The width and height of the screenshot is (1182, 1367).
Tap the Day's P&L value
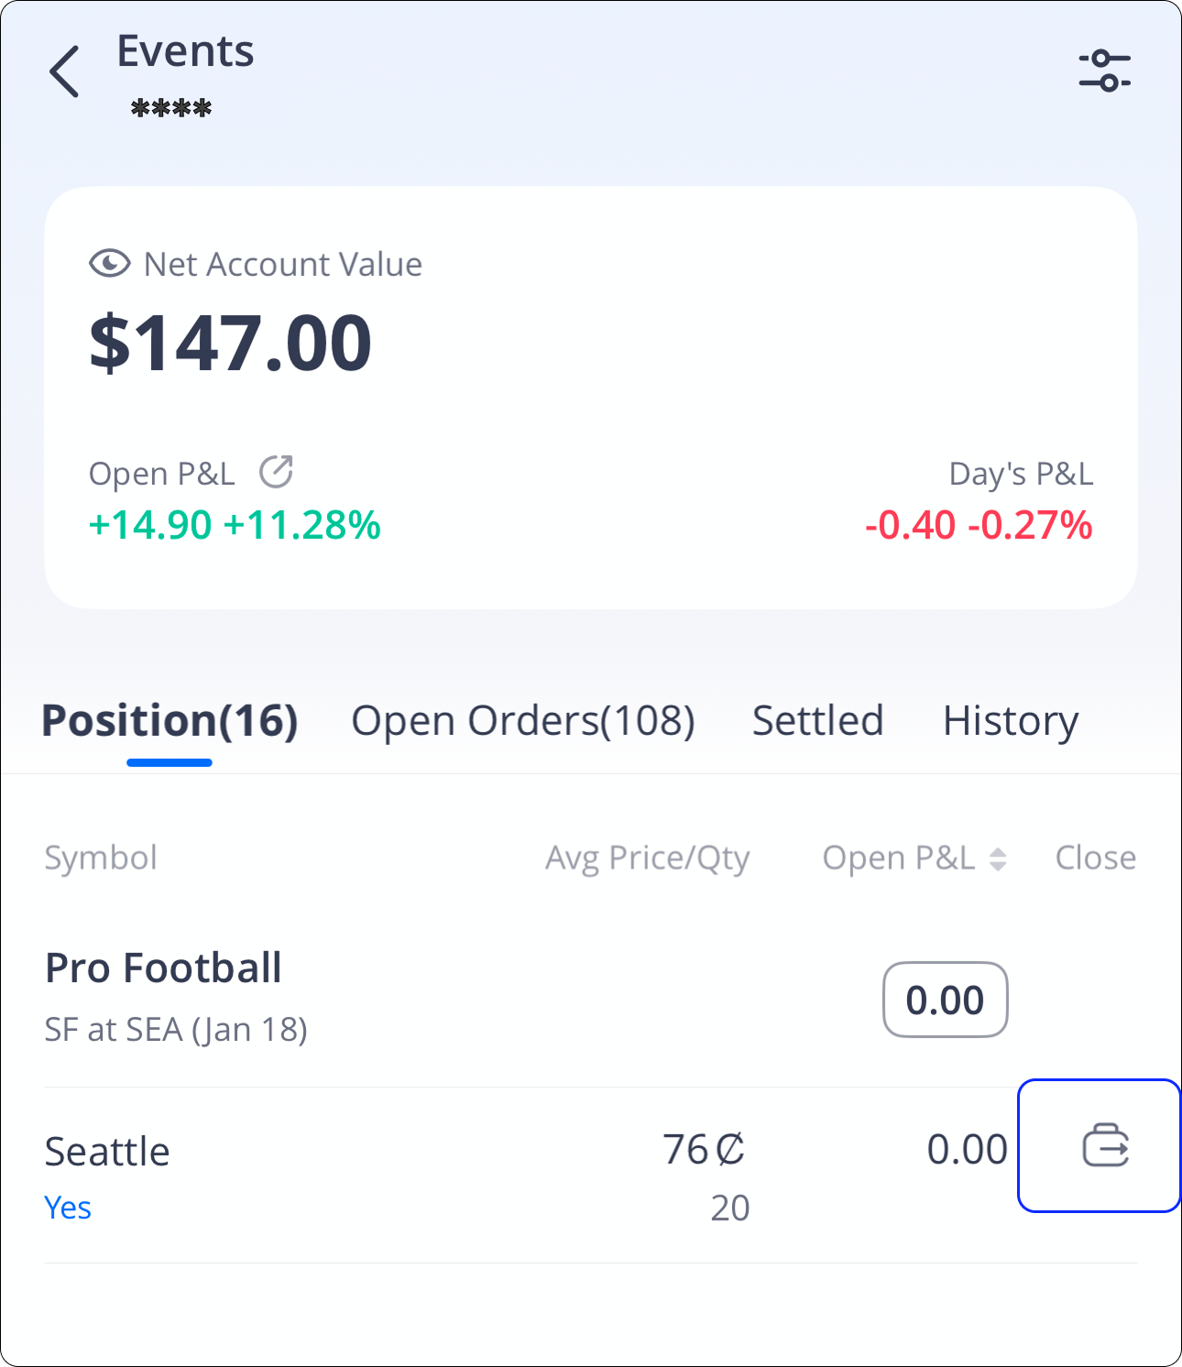[978, 526]
